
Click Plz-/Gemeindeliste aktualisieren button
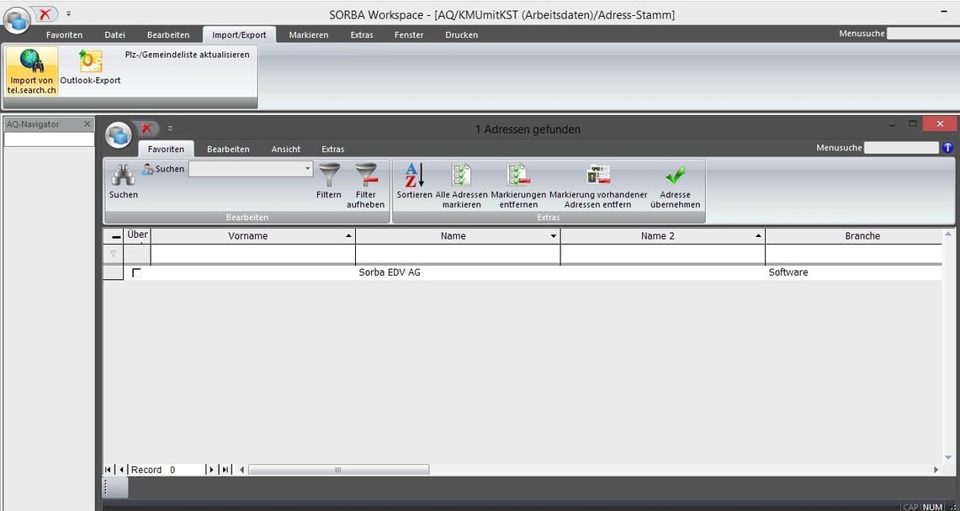[188, 55]
